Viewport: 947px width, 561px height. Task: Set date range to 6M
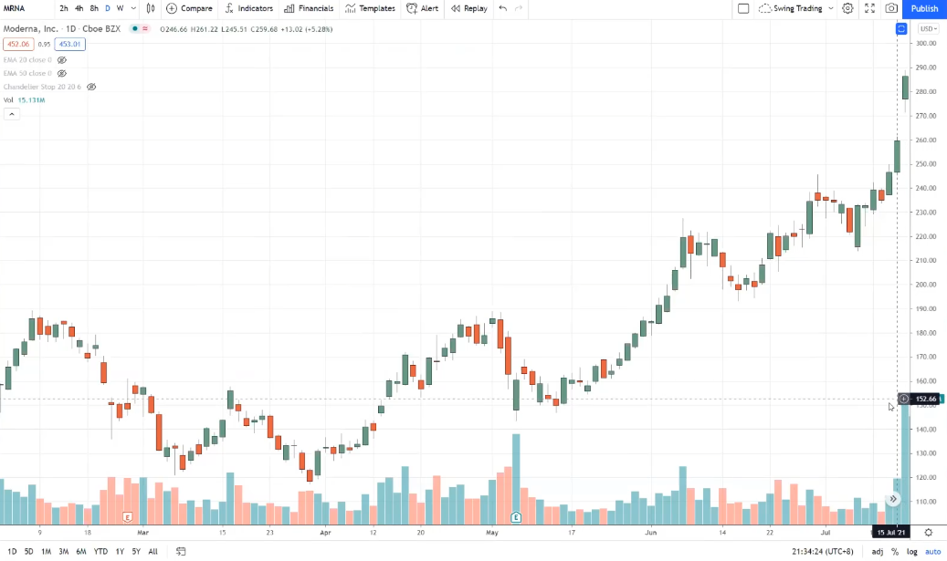(x=81, y=551)
